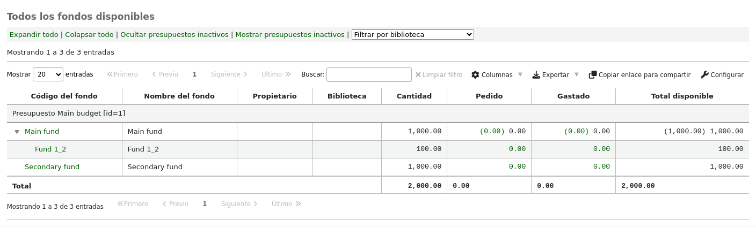The height and width of the screenshot is (227, 756).
Task: Click Expandir todo link
Action: [x=34, y=35]
